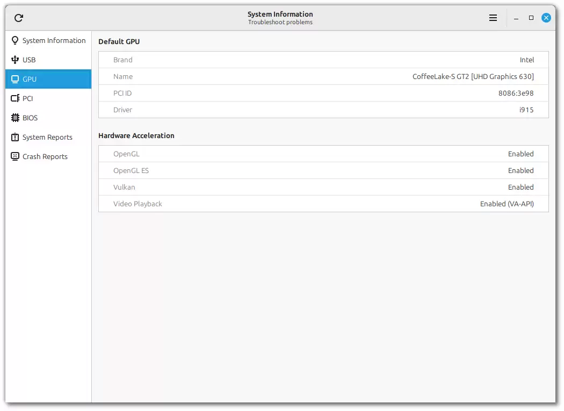Select the Video Playback row

(323, 204)
